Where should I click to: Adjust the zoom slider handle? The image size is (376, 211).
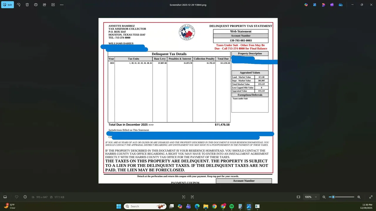333,197
